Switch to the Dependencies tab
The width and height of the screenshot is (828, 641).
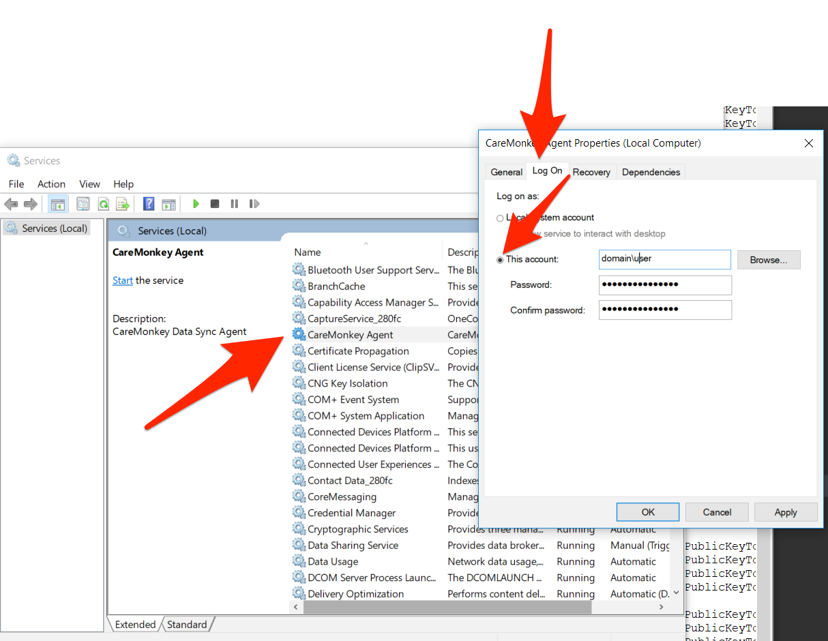[x=651, y=172]
